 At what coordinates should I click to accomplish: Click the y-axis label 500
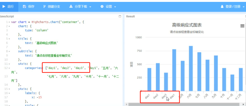[x=139, y=64]
